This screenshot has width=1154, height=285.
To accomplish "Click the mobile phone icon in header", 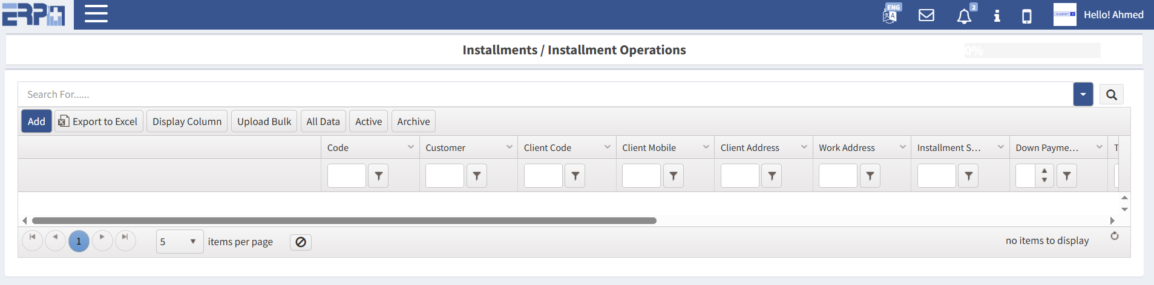I will click(x=1026, y=16).
